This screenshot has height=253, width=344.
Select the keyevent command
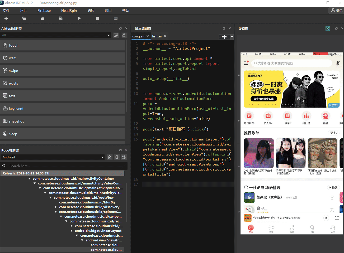(62, 109)
